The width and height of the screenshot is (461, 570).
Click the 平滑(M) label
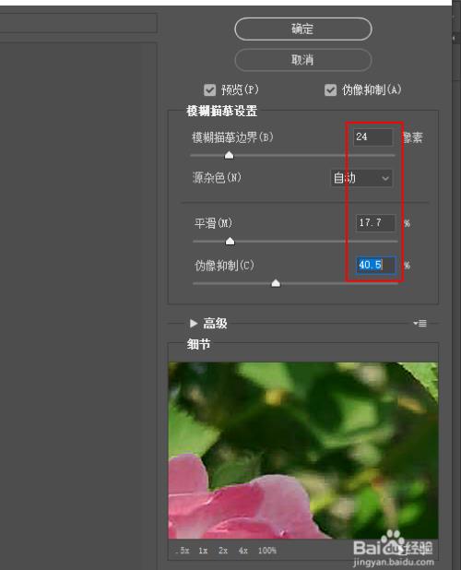(213, 223)
